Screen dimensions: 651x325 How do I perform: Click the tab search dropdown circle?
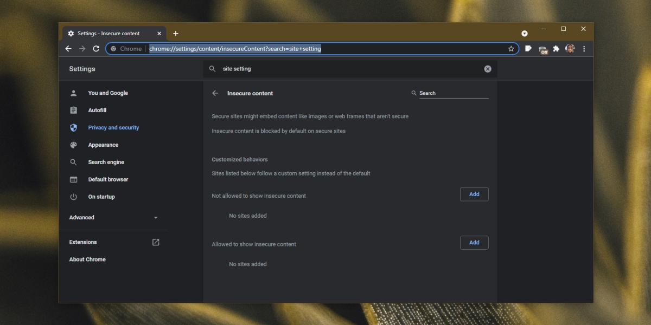click(x=525, y=34)
